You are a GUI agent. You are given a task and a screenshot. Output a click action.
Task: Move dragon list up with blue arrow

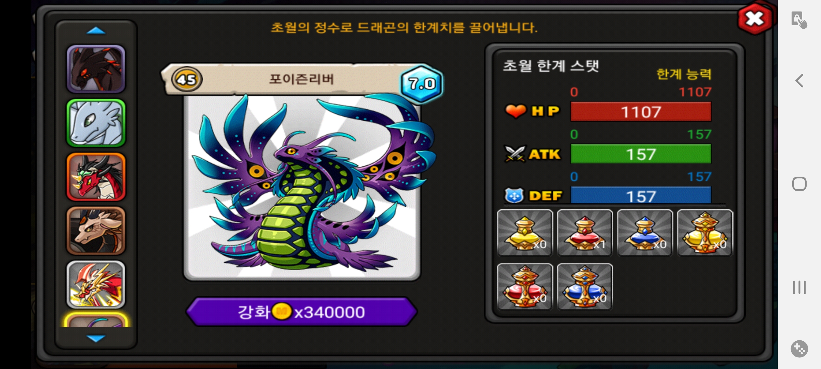96,31
